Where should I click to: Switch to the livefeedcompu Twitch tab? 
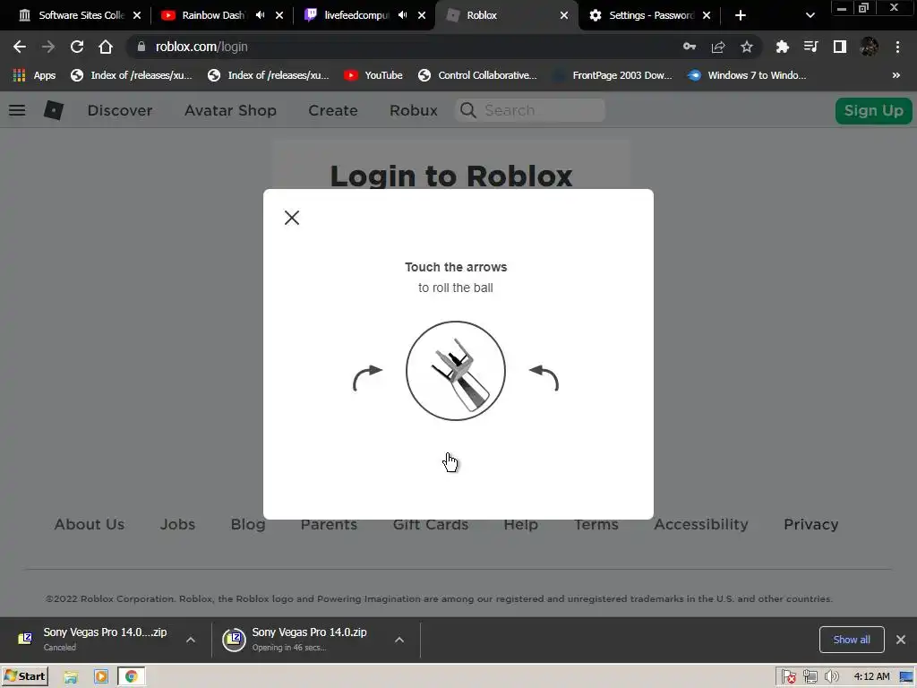point(356,15)
